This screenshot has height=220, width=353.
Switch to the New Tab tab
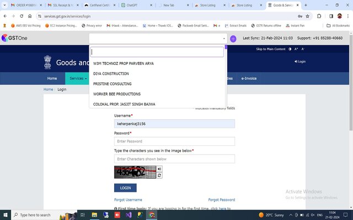[x=173, y=5]
